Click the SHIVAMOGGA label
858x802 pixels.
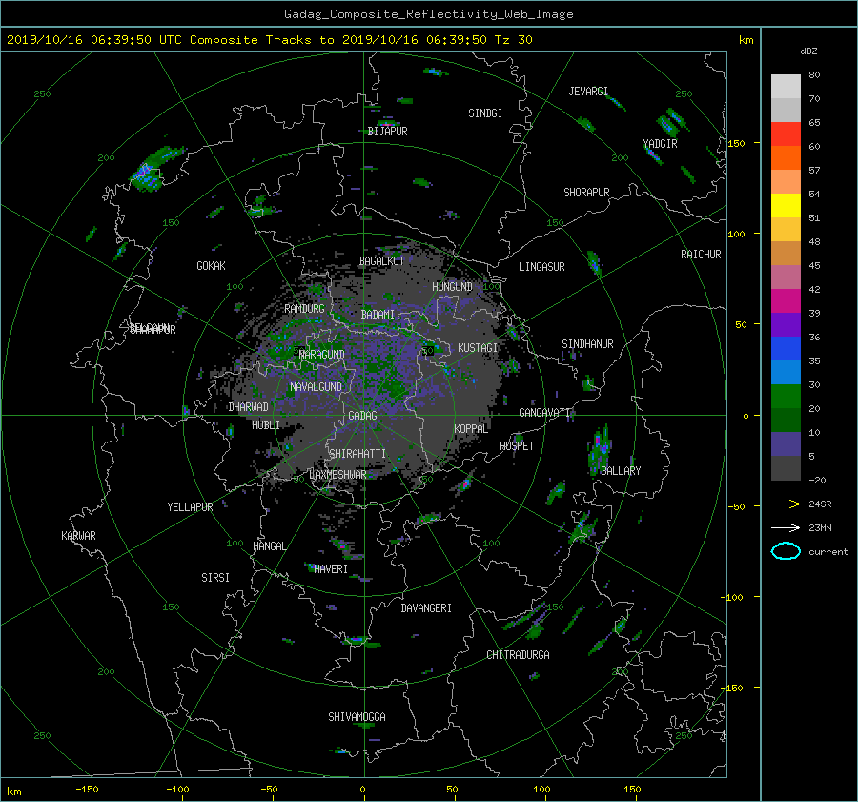[357, 717]
